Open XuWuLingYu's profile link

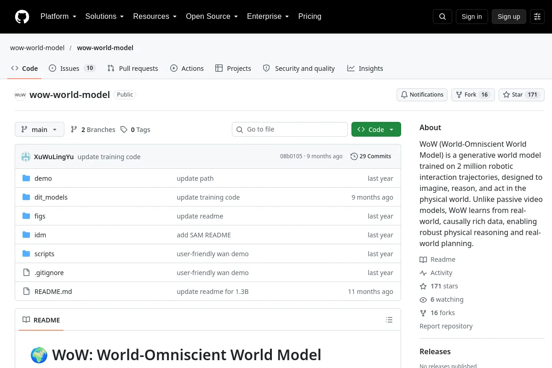coord(54,156)
